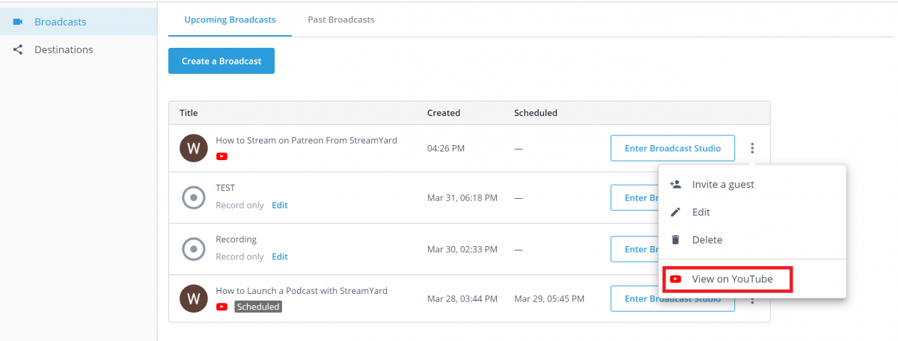This screenshot has height=341, width=898.
Task: Click YouTube icon under Patreon broadcast title
Action: tap(222, 156)
